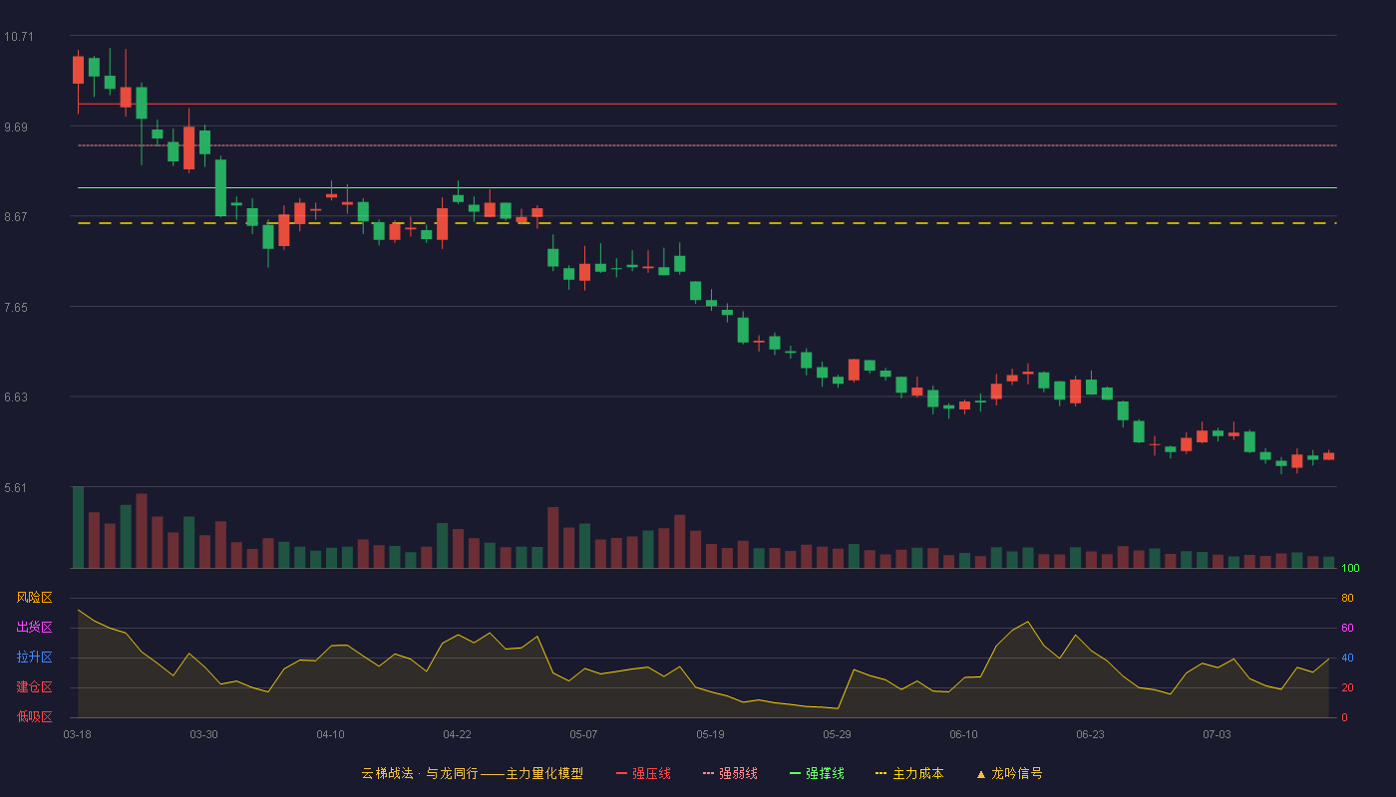Click the 低吸区 zone label
The width and height of the screenshot is (1396, 797).
coord(34,716)
